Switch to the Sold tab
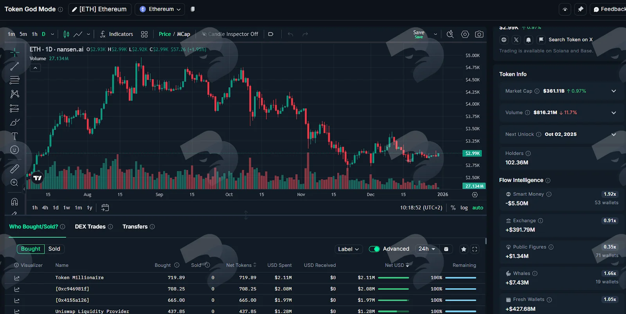This screenshot has height=314, width=626. pos(54,249)
